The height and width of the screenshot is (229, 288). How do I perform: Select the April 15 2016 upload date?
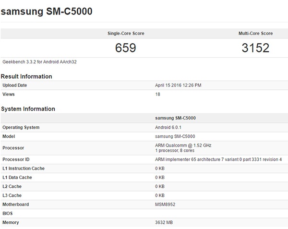coord(178,85)
